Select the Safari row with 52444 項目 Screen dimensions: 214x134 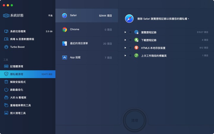(x=87, y=16)
